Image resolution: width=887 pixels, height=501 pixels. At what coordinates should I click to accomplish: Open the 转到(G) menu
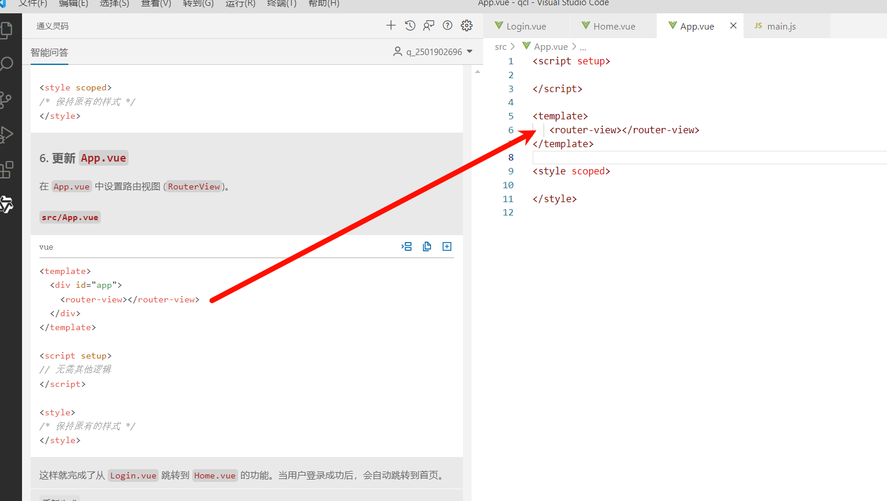198,3
